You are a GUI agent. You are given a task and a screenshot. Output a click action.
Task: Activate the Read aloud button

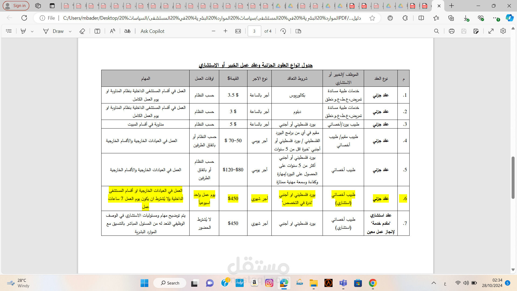pos(113,31)
